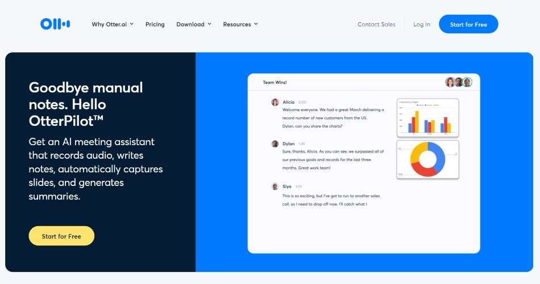The image size is (540, 284).
Task: Click the Team Wins! title
Action: coord(275,82)
